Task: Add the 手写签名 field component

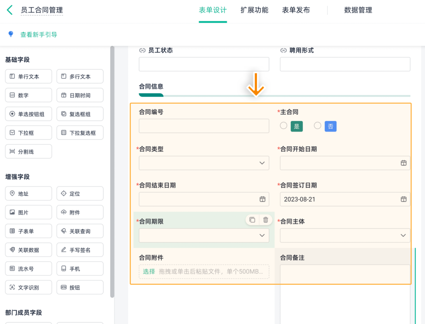Action: (x=80, y=250)
